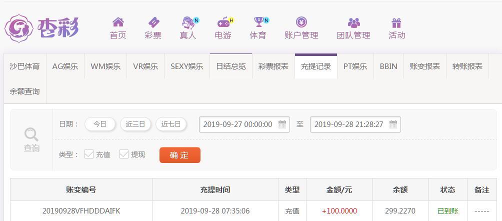The height and width of the screenshot is (221, 502).
Task: Open the 彩票 lottery ticket icon
Action: pos(153,22)
